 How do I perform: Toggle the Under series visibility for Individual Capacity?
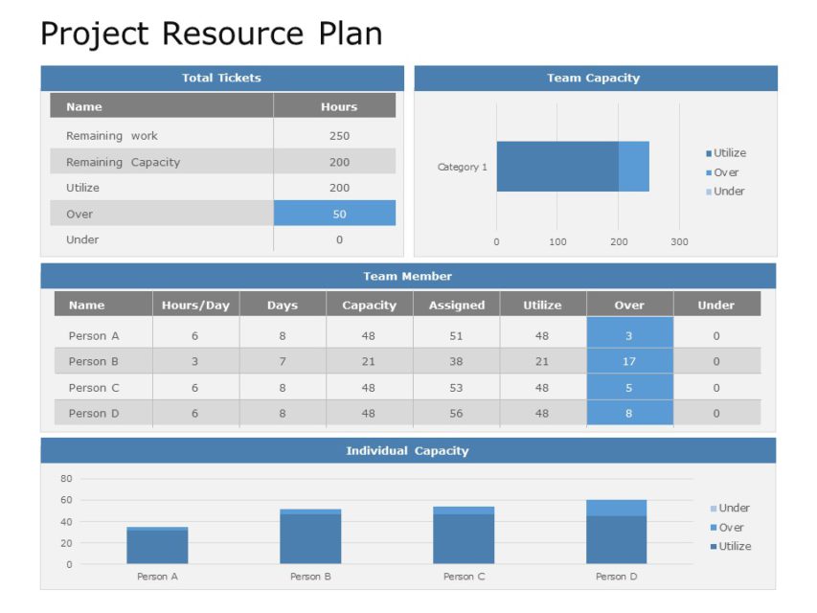click(x=713, y=507)
